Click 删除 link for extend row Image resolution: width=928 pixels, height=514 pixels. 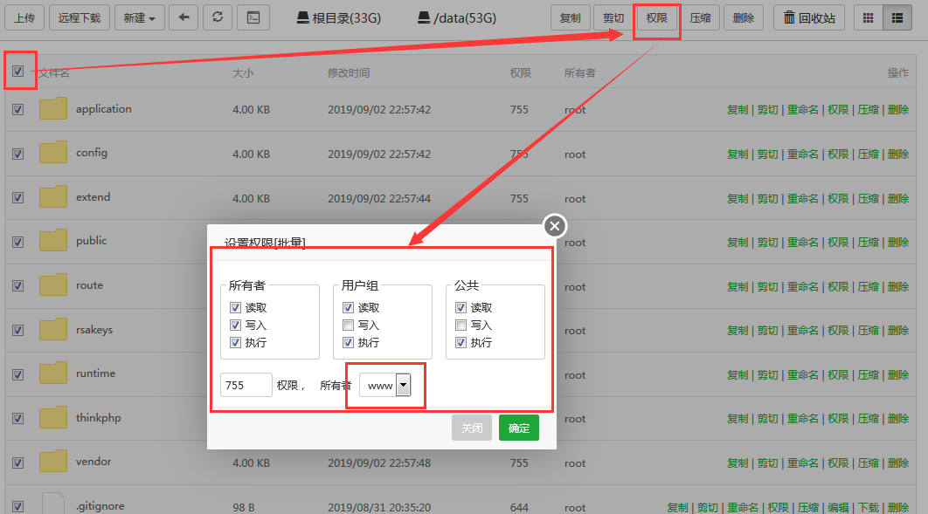pos(898,198)
